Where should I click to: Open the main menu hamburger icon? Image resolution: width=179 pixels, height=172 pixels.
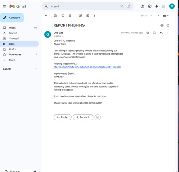5,6
